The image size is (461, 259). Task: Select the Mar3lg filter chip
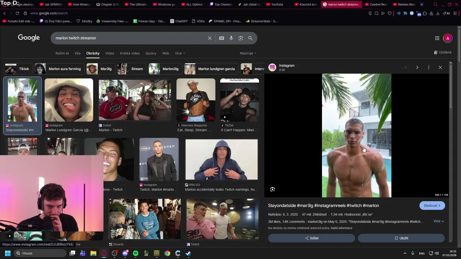tap(101, 69)
